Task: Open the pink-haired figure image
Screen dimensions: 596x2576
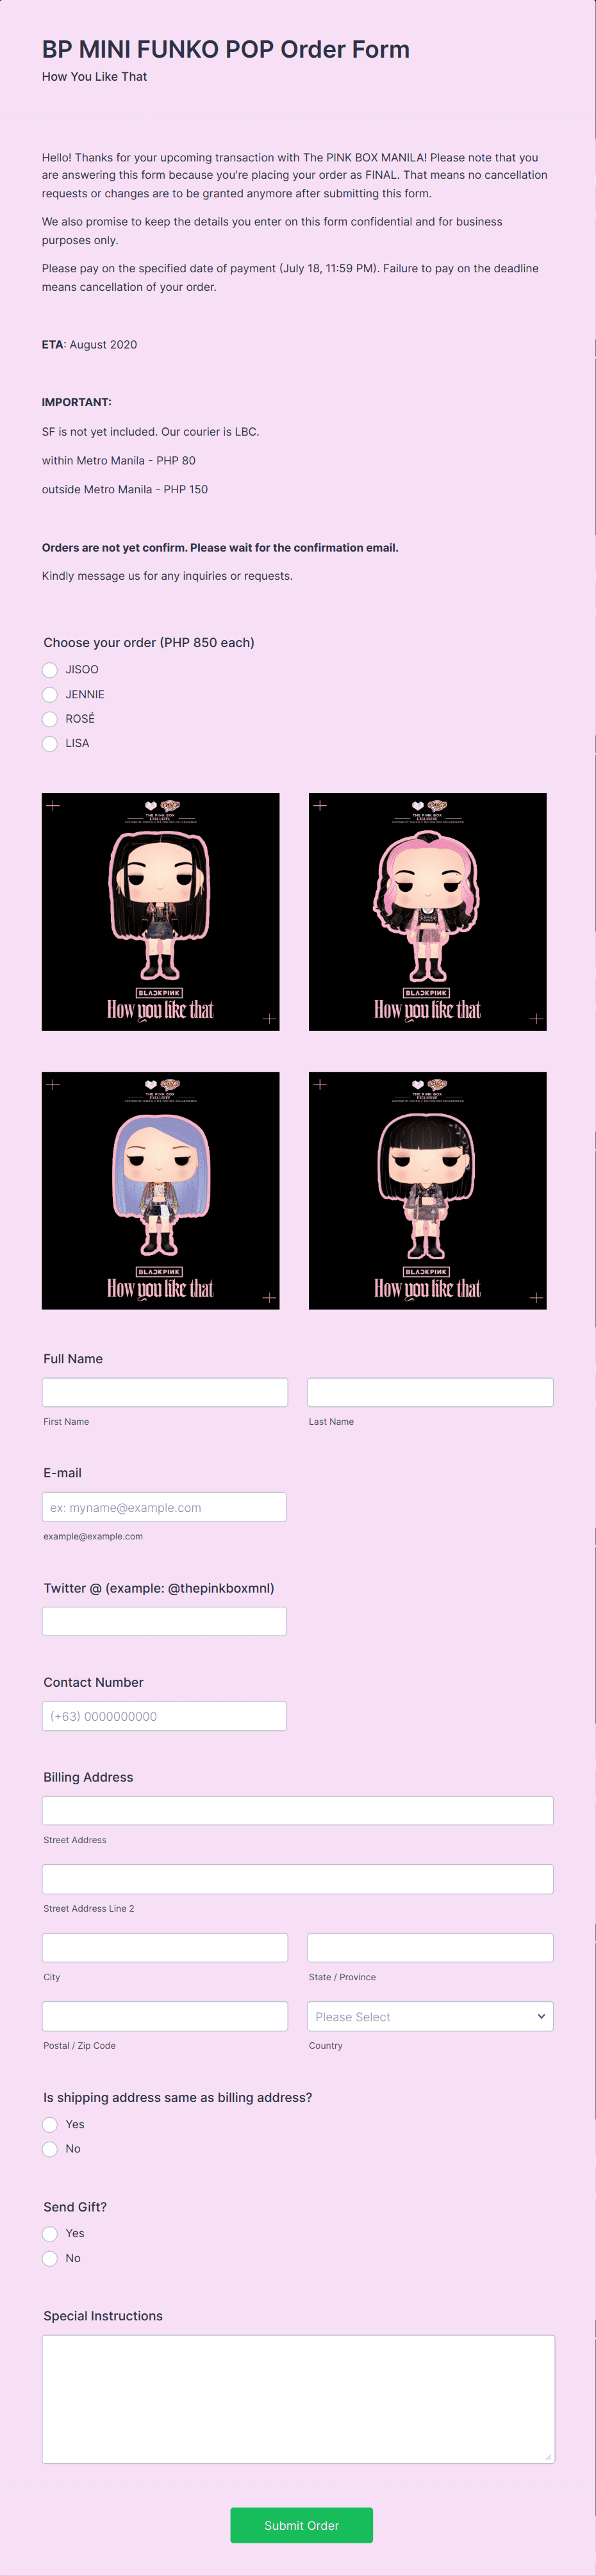Action: pos(428,912)
